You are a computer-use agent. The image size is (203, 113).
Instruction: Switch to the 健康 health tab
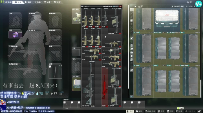click(x=28, y=2)
